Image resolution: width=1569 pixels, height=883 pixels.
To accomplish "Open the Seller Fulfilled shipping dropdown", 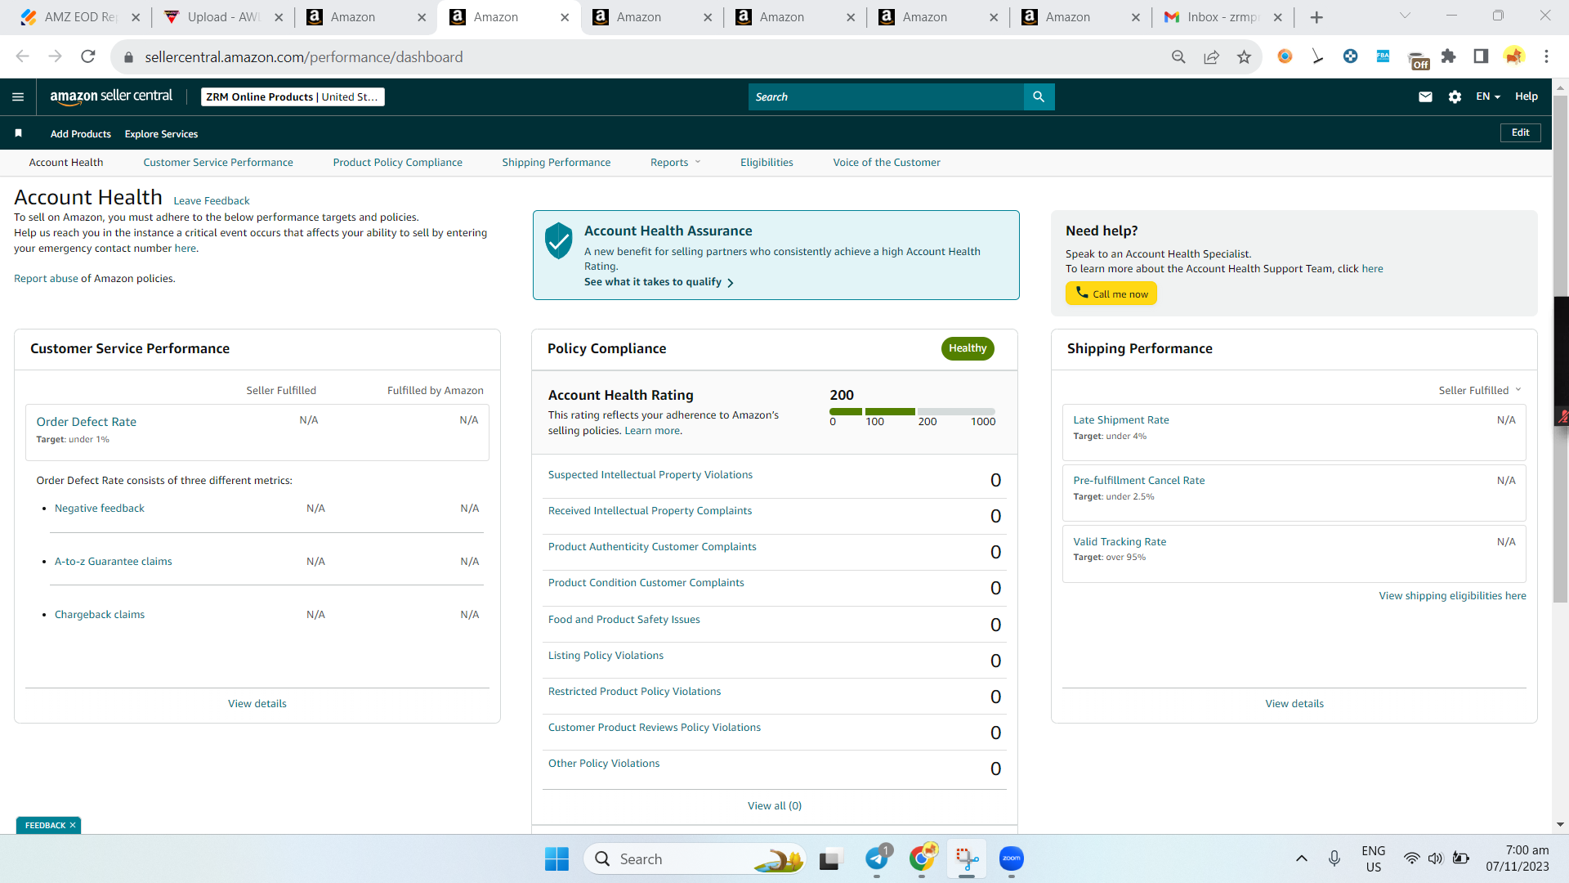I will click(1480, 390).
